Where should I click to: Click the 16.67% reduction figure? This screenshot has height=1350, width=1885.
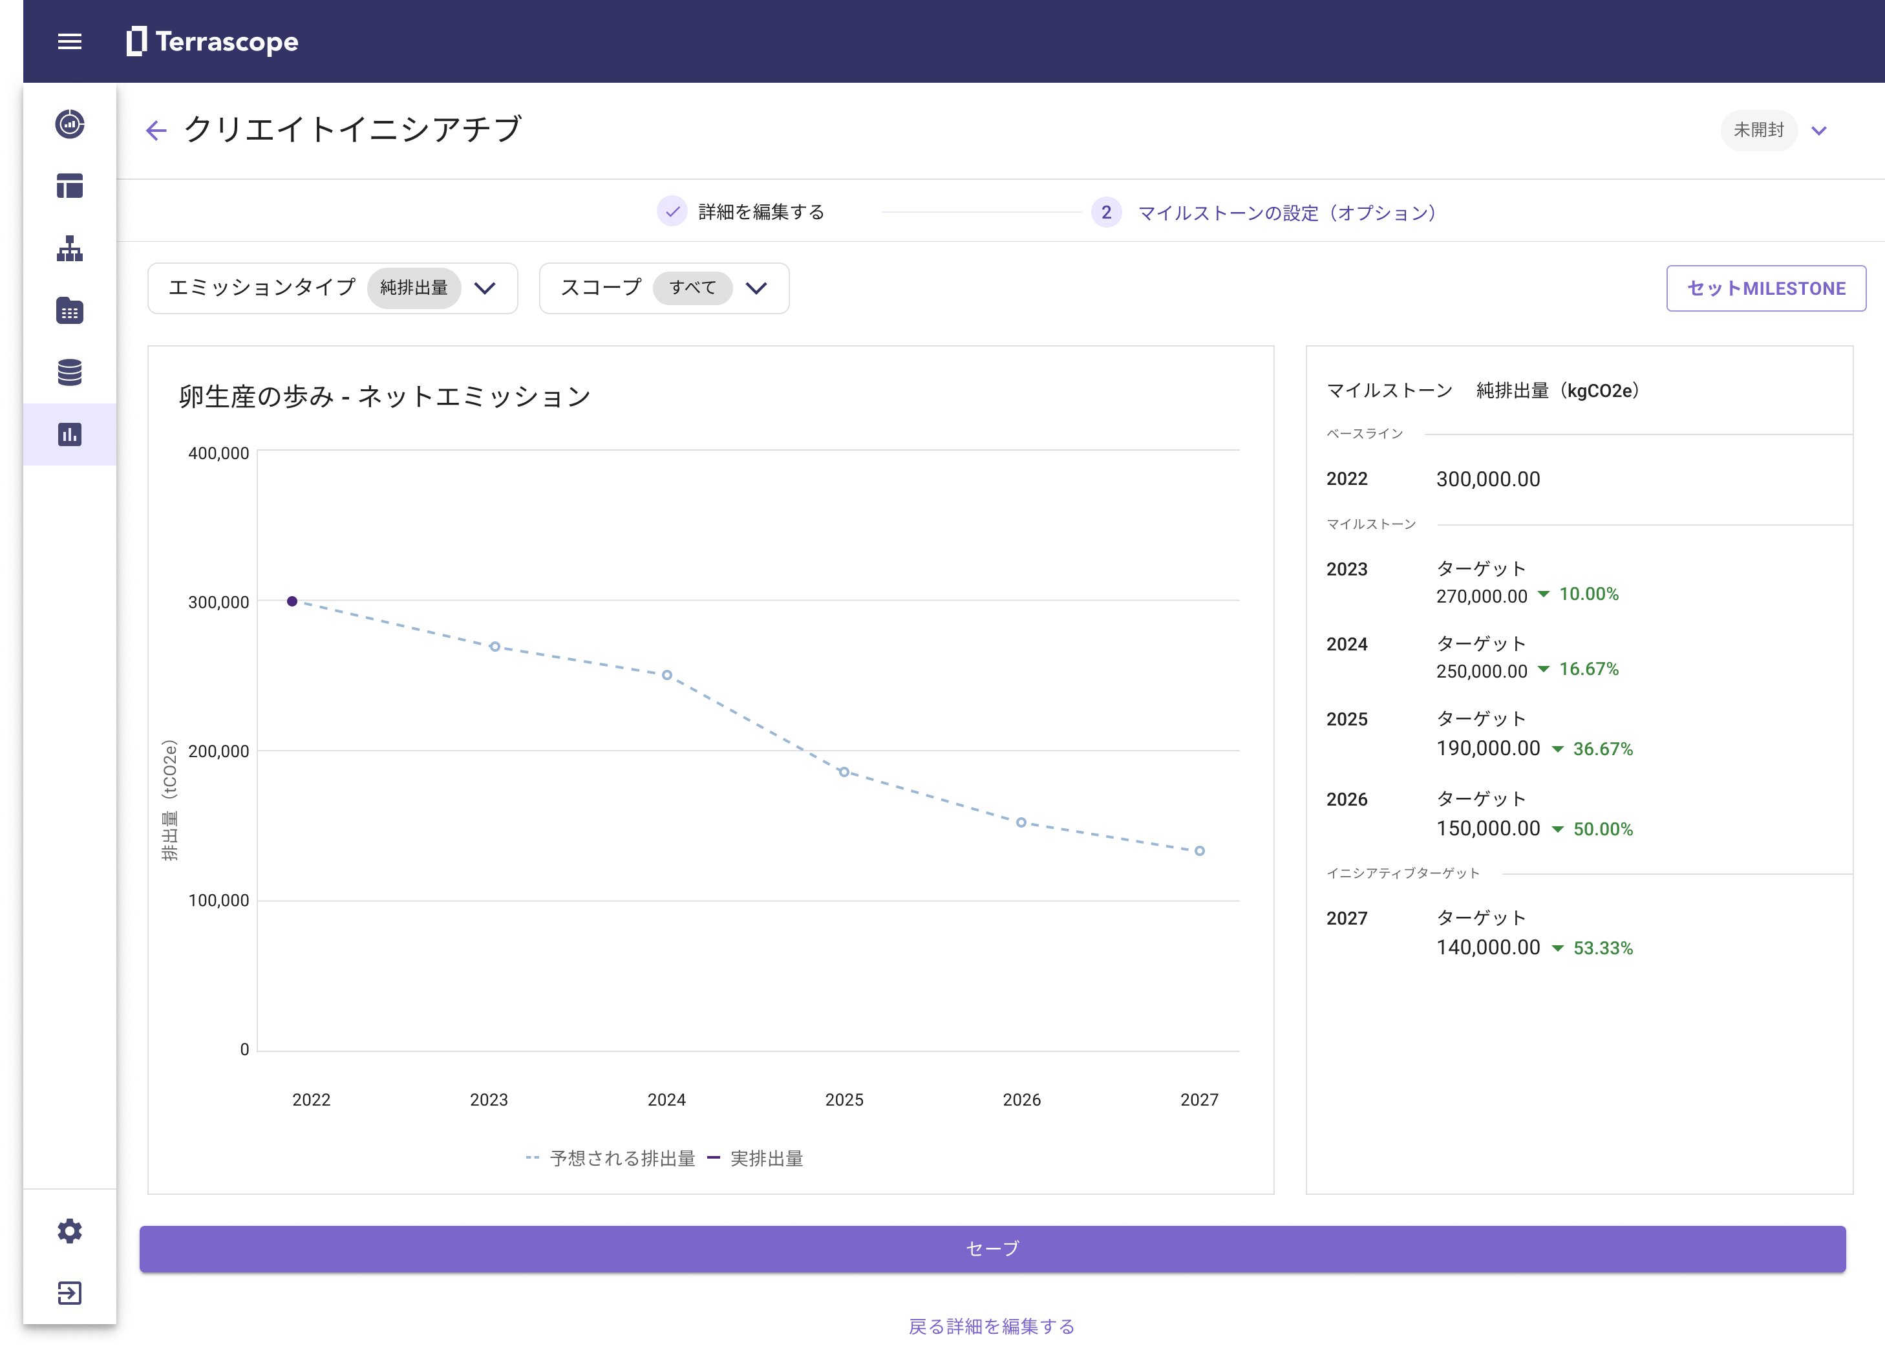1588,669
